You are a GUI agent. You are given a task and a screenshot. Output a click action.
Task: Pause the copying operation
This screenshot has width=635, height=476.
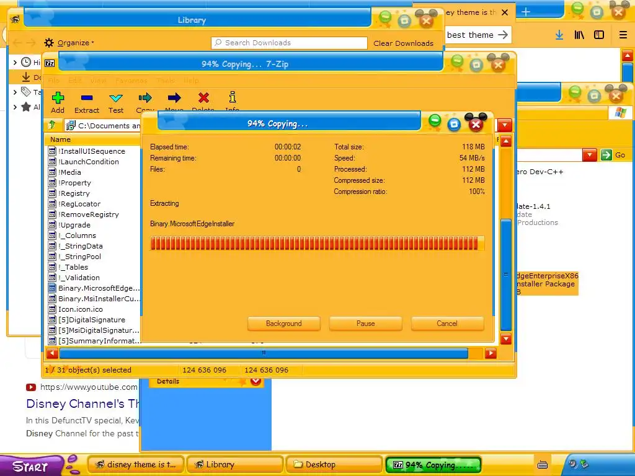coord(365,324)
